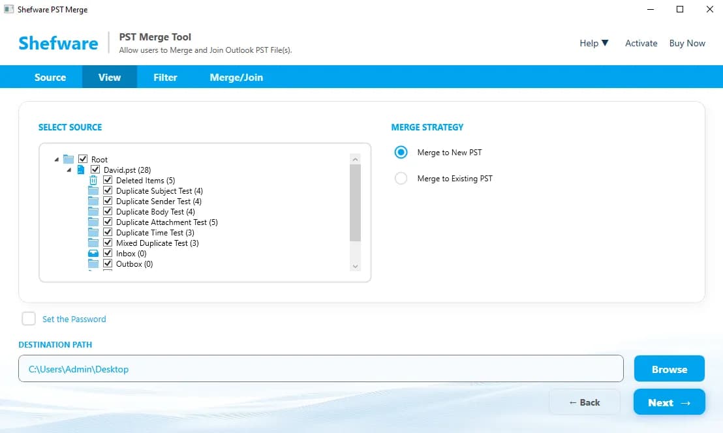Uncheck the Outbox checkbox
Viewport: 723px width, 433px height.
click(x=108, y=263)
